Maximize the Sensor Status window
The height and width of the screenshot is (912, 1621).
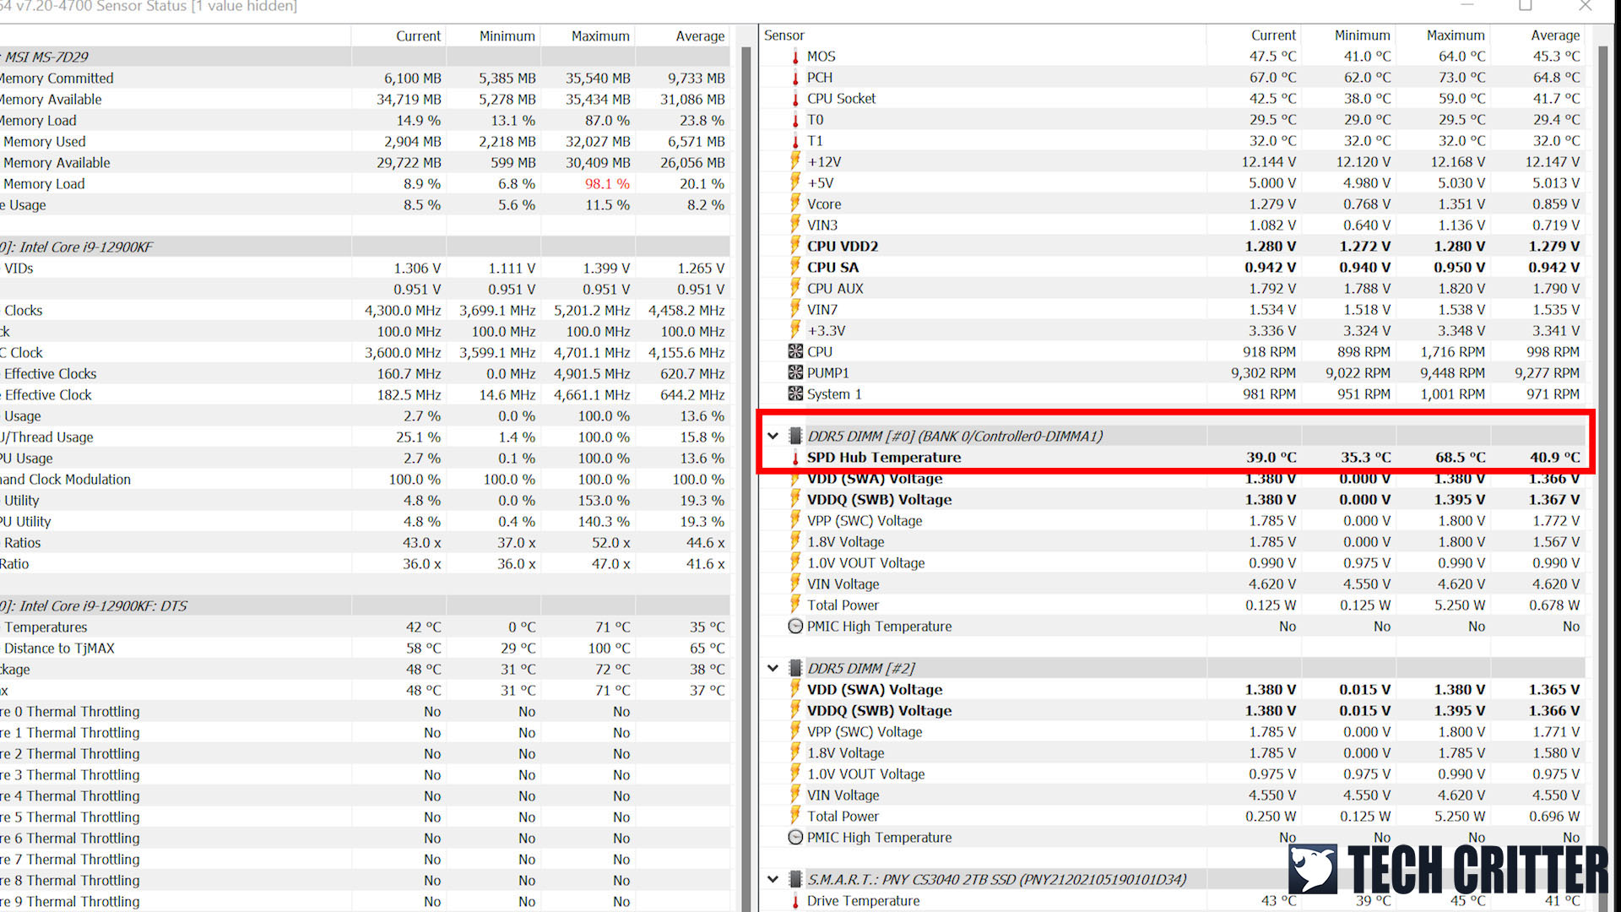tap(1525, 6)
